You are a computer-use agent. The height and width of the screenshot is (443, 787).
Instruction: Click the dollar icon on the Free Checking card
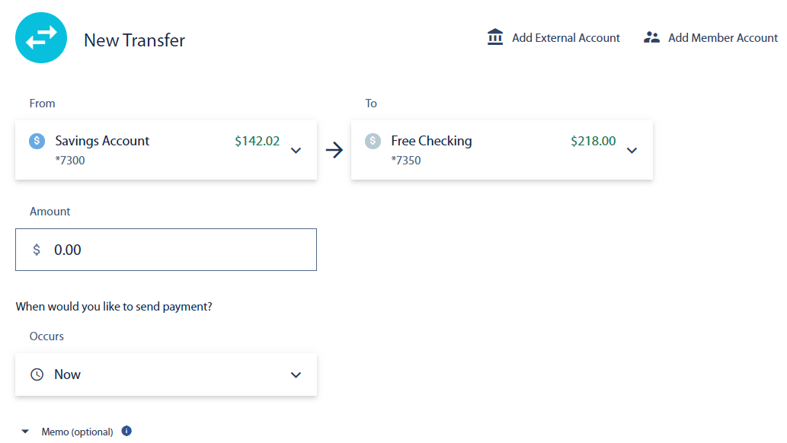coord(373,141)
